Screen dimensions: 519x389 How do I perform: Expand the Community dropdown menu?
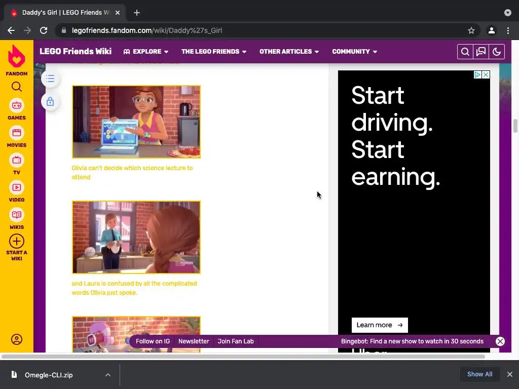coord(354,52)
